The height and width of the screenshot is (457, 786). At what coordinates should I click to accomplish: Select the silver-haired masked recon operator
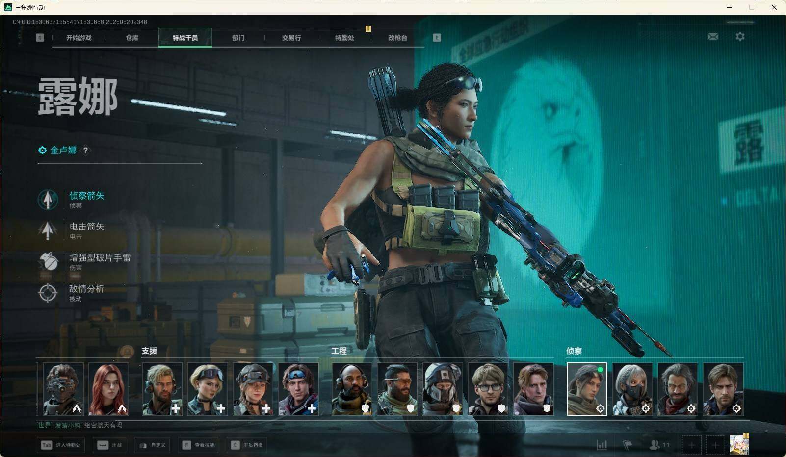[632, 389]
